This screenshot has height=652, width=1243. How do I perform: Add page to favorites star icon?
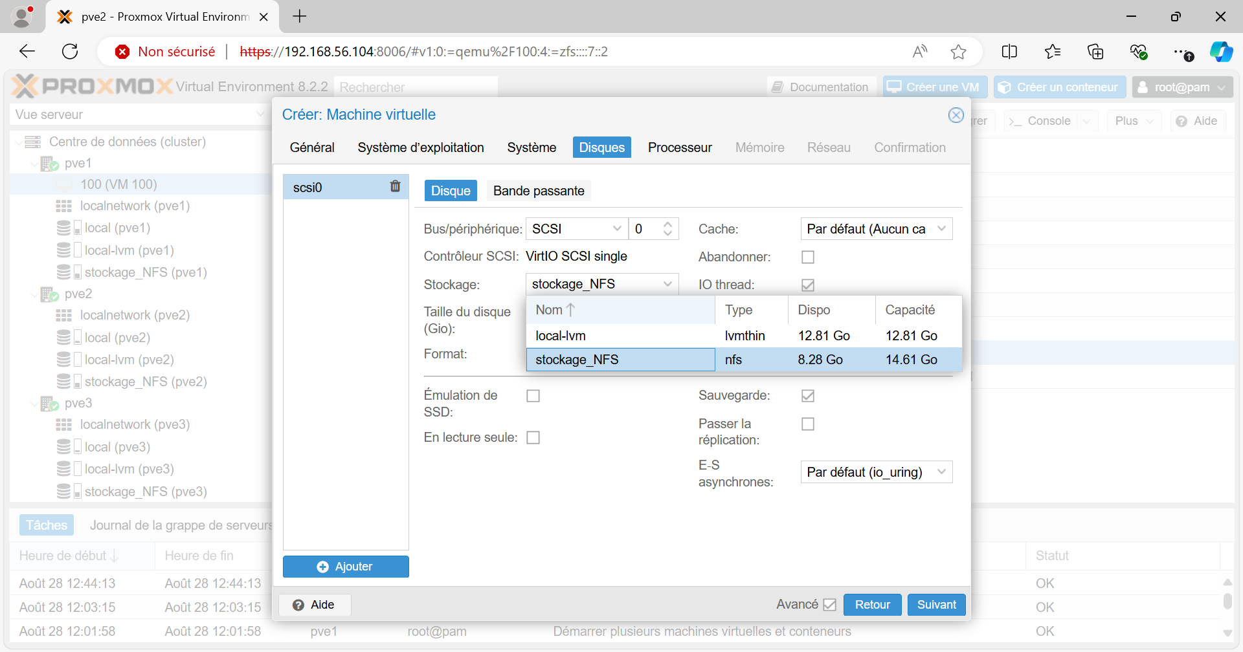[x=958, y=52]
